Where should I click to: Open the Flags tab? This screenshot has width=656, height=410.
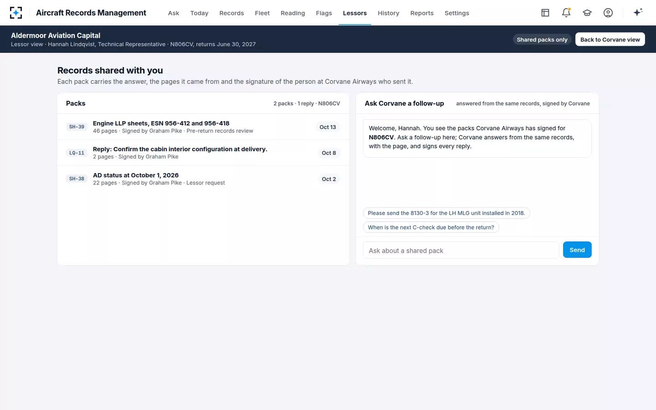pos(324,13)
